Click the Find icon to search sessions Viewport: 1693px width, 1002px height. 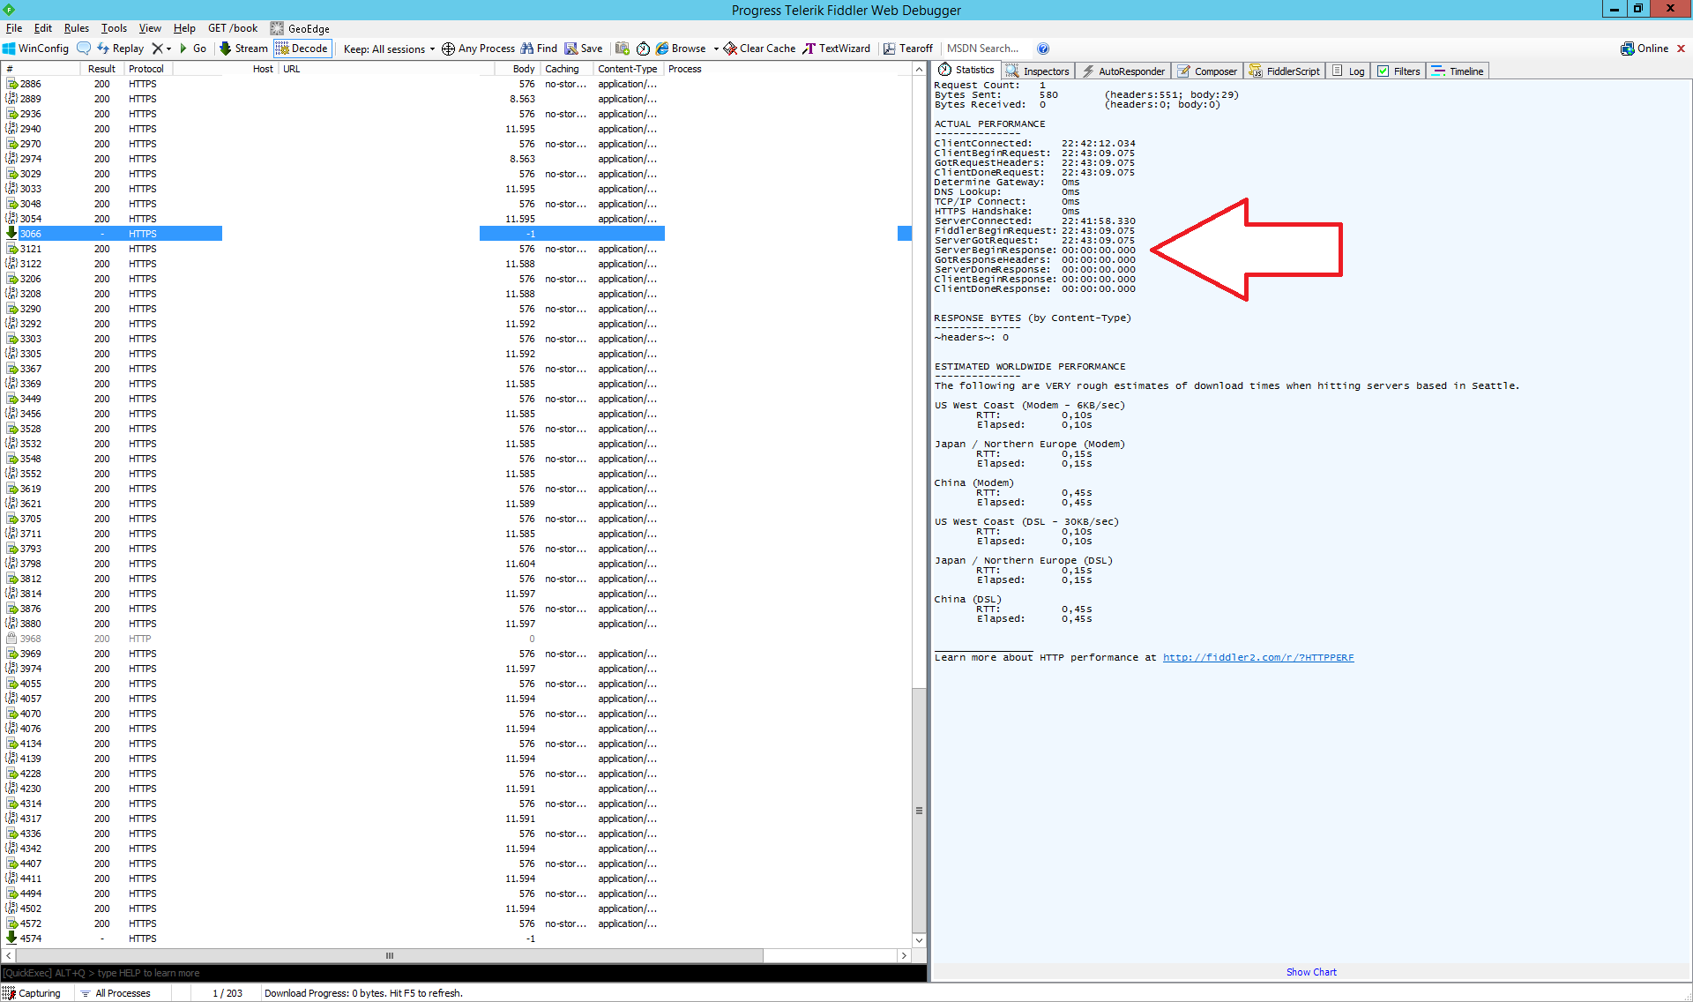tap(538, 48)
